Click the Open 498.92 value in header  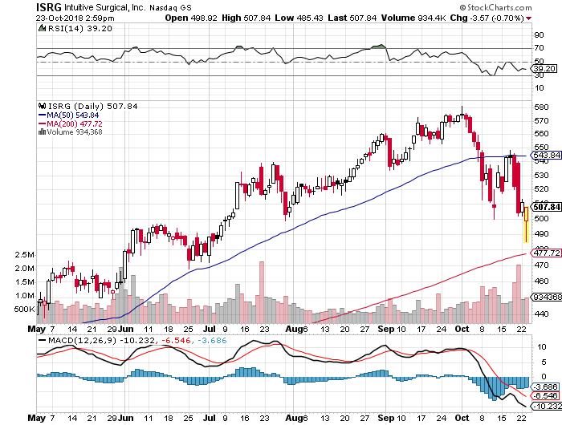191,18
